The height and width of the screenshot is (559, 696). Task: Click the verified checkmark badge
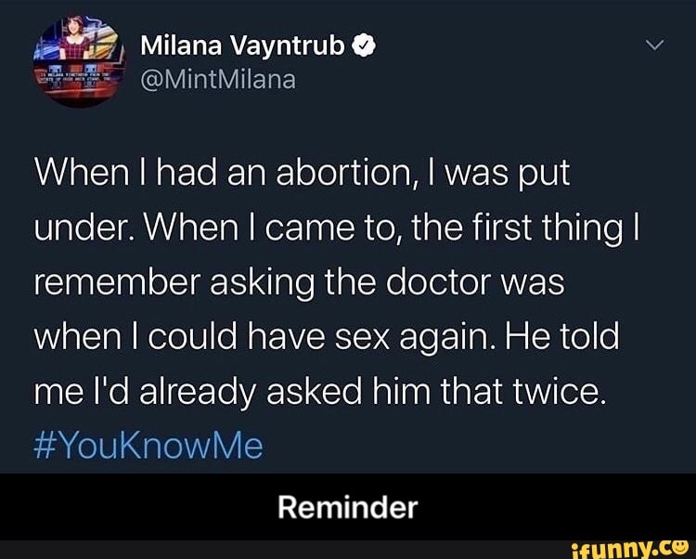(x=365, y=46)
